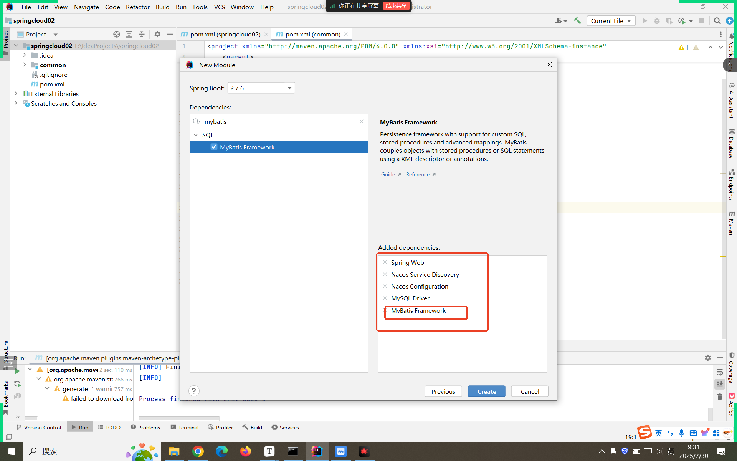
Task: Open Project panel settings gear
Action: click(x=157, y=34)
